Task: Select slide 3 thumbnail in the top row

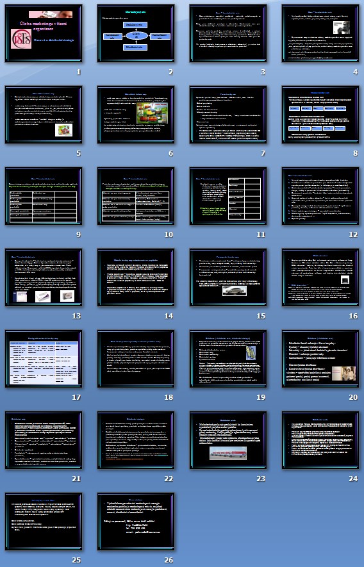Action: 228,33
